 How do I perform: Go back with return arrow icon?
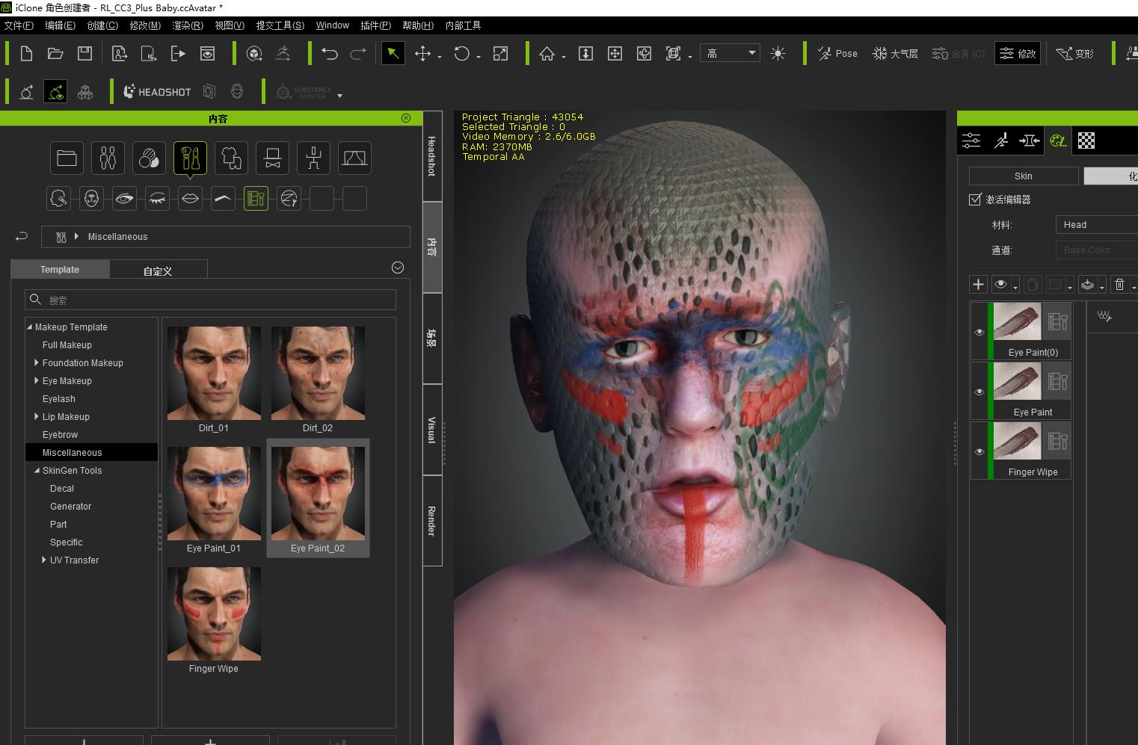tap(22, 236)
